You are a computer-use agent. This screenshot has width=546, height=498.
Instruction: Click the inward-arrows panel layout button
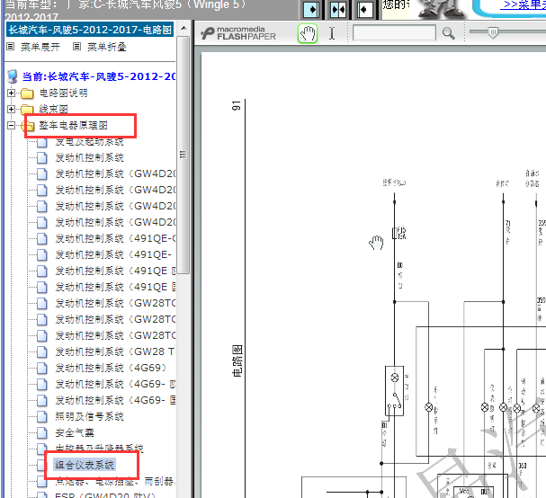click(x=338, y=9)
